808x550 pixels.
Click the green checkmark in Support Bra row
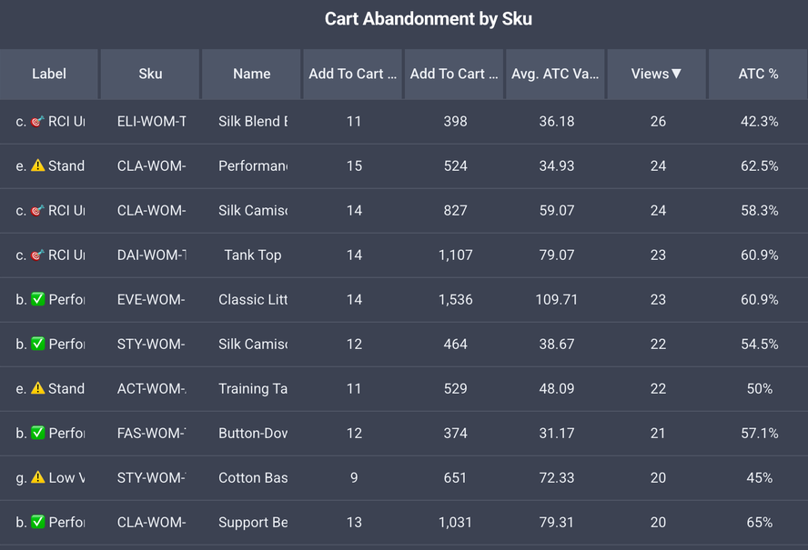pos(37,523)
